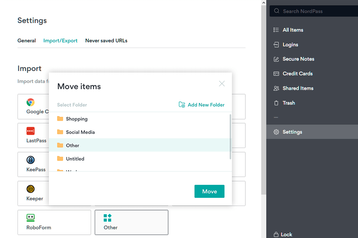Pick the Untitled folder

point(75,159)
